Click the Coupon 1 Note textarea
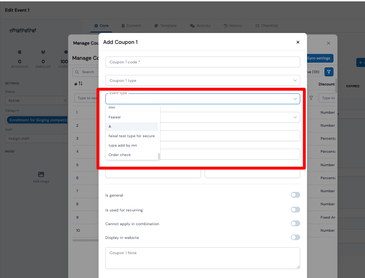365x278 pixels. [x=202, y=258]
